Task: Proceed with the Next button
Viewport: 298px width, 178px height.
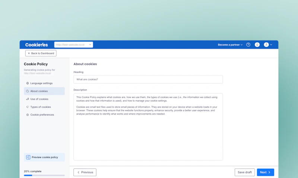Action: click(266, 172)
